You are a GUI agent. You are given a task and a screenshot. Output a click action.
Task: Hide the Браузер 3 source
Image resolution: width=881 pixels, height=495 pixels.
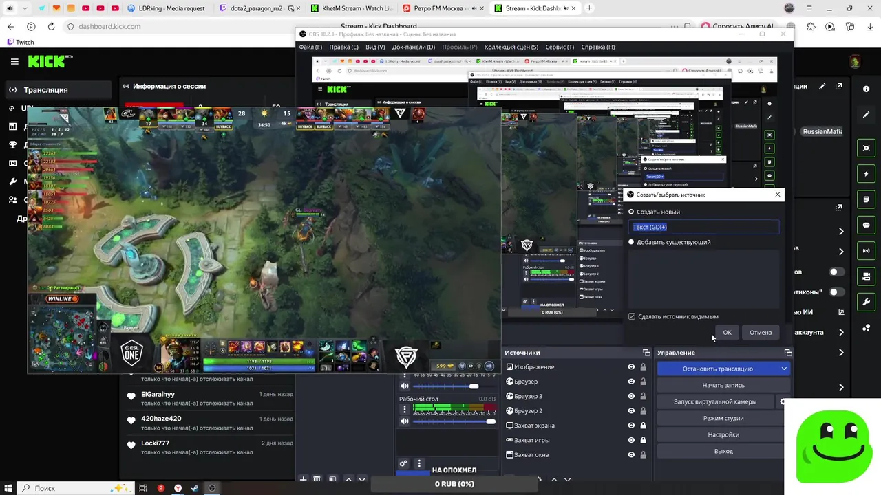[x=631, y=396]
